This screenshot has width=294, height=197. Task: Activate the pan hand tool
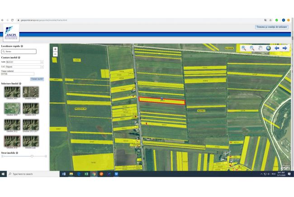[260, 48]
